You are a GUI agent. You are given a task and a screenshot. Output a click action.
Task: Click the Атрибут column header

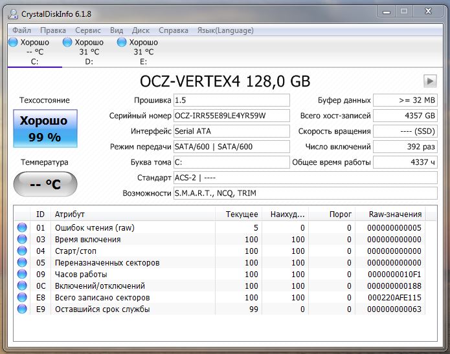tap(133, 214)
